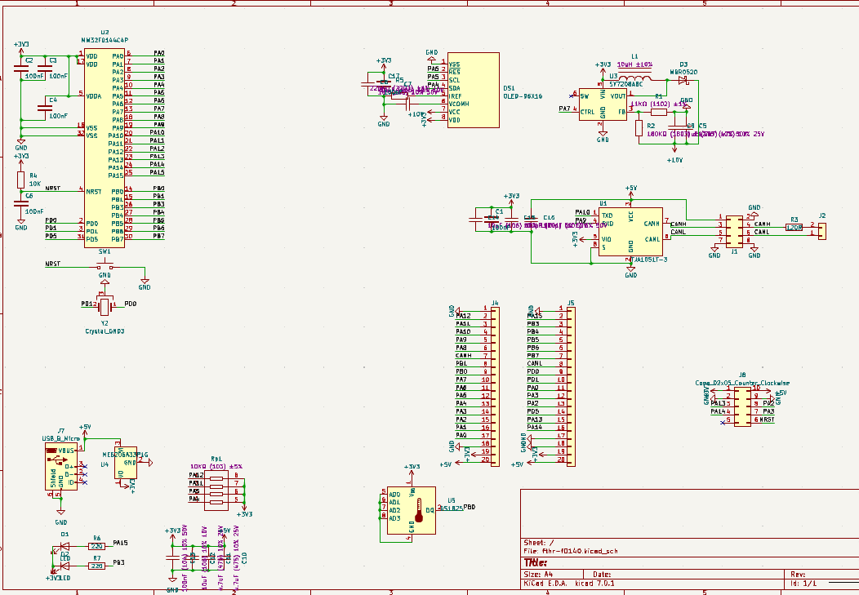Screen dimensions: 859x595
Task: Click the Rp1 resistor network symbol
Action: 216,491
